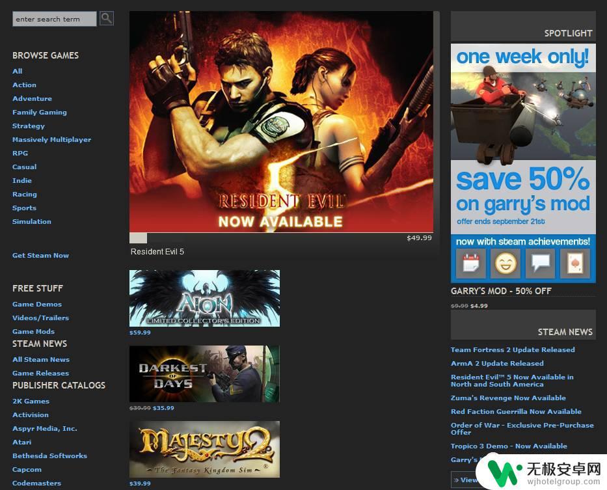Click the $59.99 Aion price
Screen dimensions: 607x490
click(x=140, y=333)
